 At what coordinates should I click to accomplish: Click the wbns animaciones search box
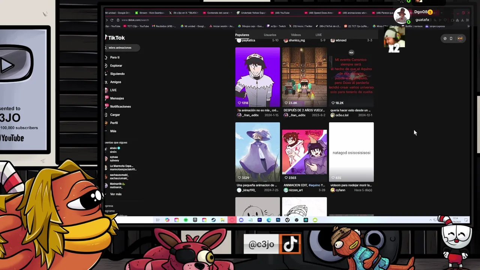tap(122, 48)
